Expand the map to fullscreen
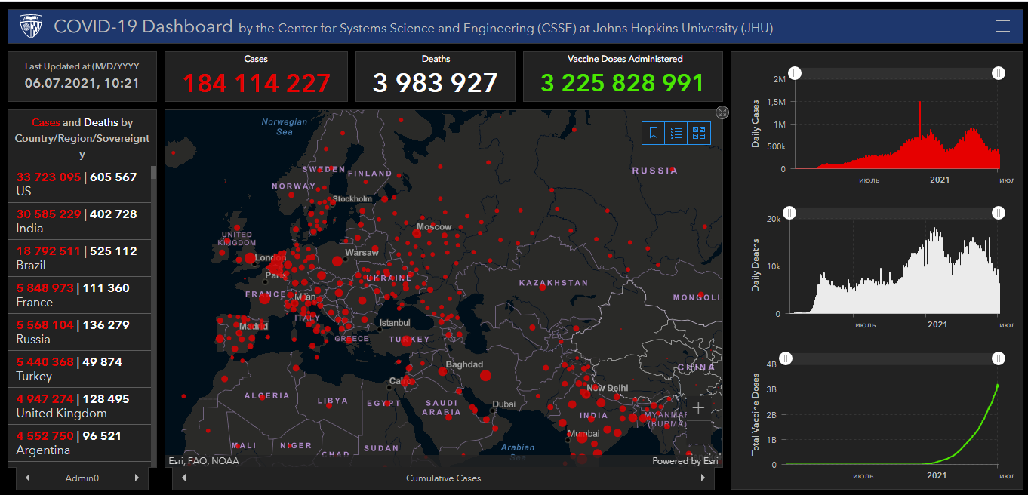The image size is (1028, 495). click(x=722, y=112)
